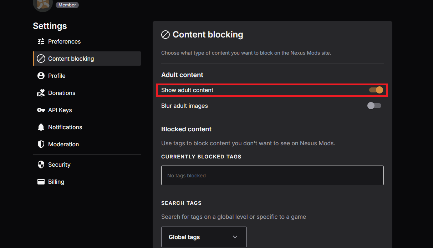
Task: Click the user avatar image
Action: coord(42,4)
